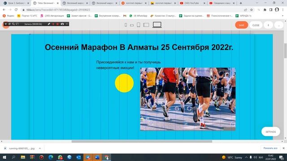Viewport: 287px width, 161px height.
Task: Open the (4) WhatsApp bookmark
Action: coord(139,16)
